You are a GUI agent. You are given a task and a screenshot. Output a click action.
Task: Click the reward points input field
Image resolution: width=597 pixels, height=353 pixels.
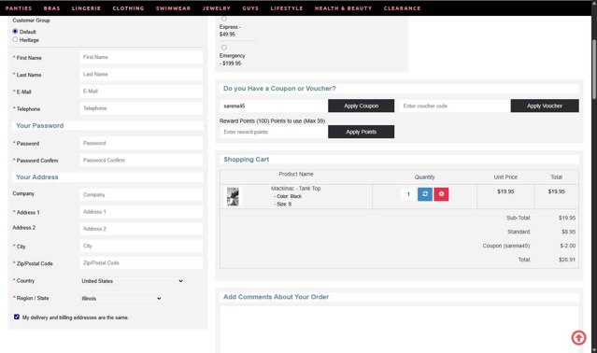point(274,132)
